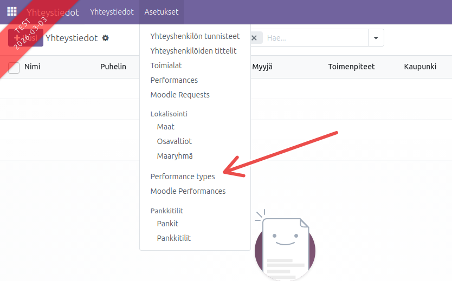Open the Asetukset menu
This screenshot has height=281, width=452.
click(161, 12)
